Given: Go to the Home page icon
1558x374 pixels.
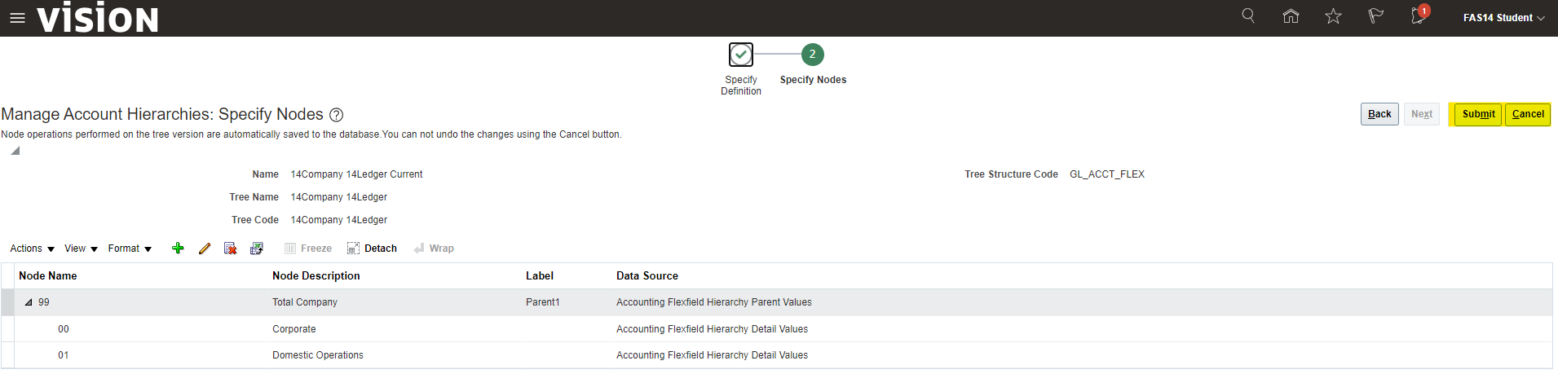Looking at the screenshot, I should tap(1291, 16).
